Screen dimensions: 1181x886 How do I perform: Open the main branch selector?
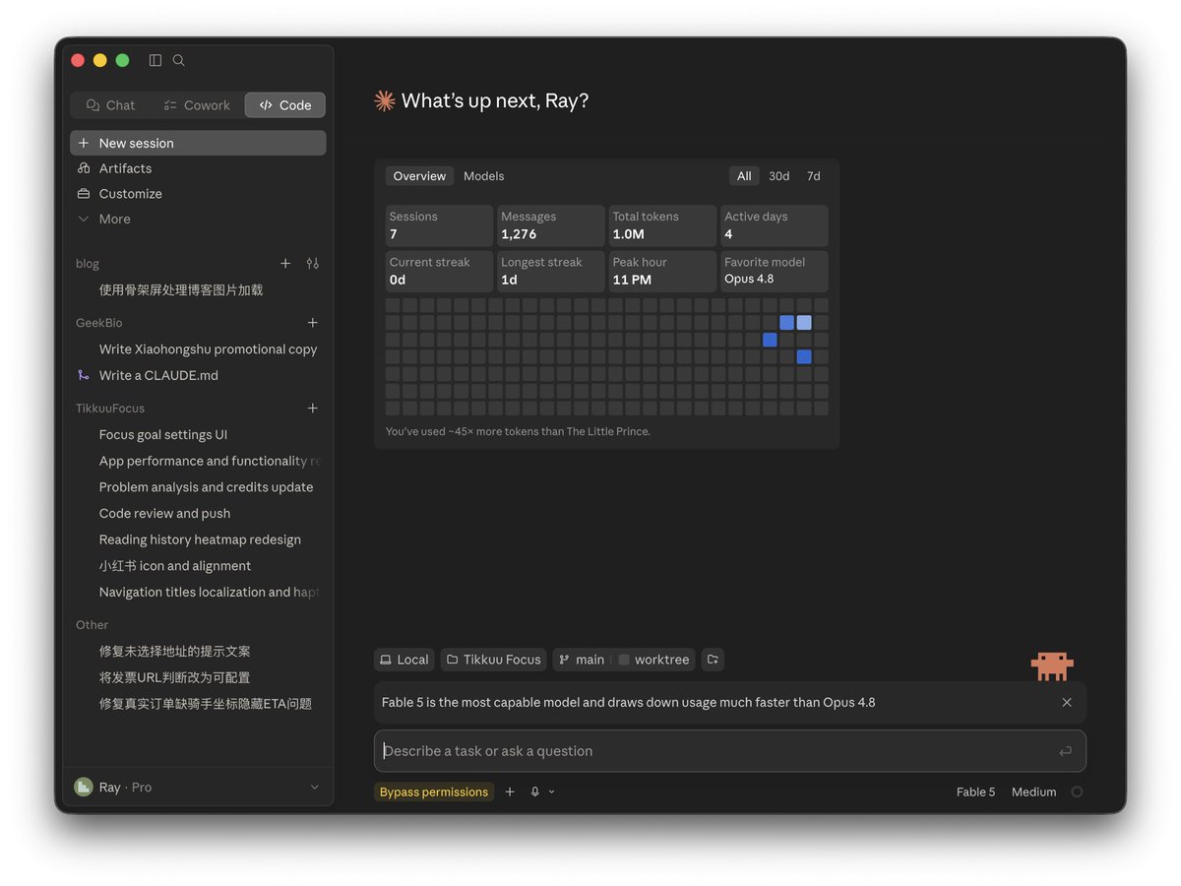(x=582, y=660)
